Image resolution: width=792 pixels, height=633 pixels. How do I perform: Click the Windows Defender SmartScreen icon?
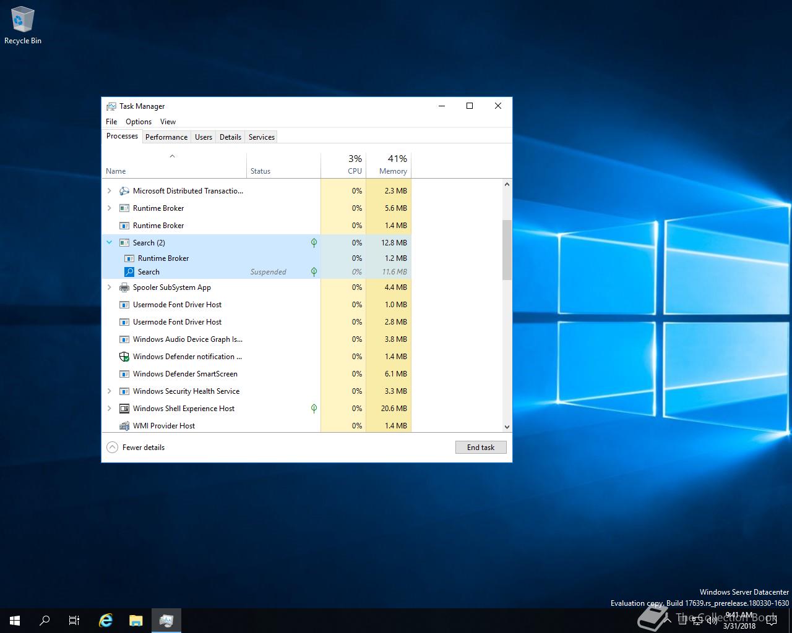coord(124,374)
